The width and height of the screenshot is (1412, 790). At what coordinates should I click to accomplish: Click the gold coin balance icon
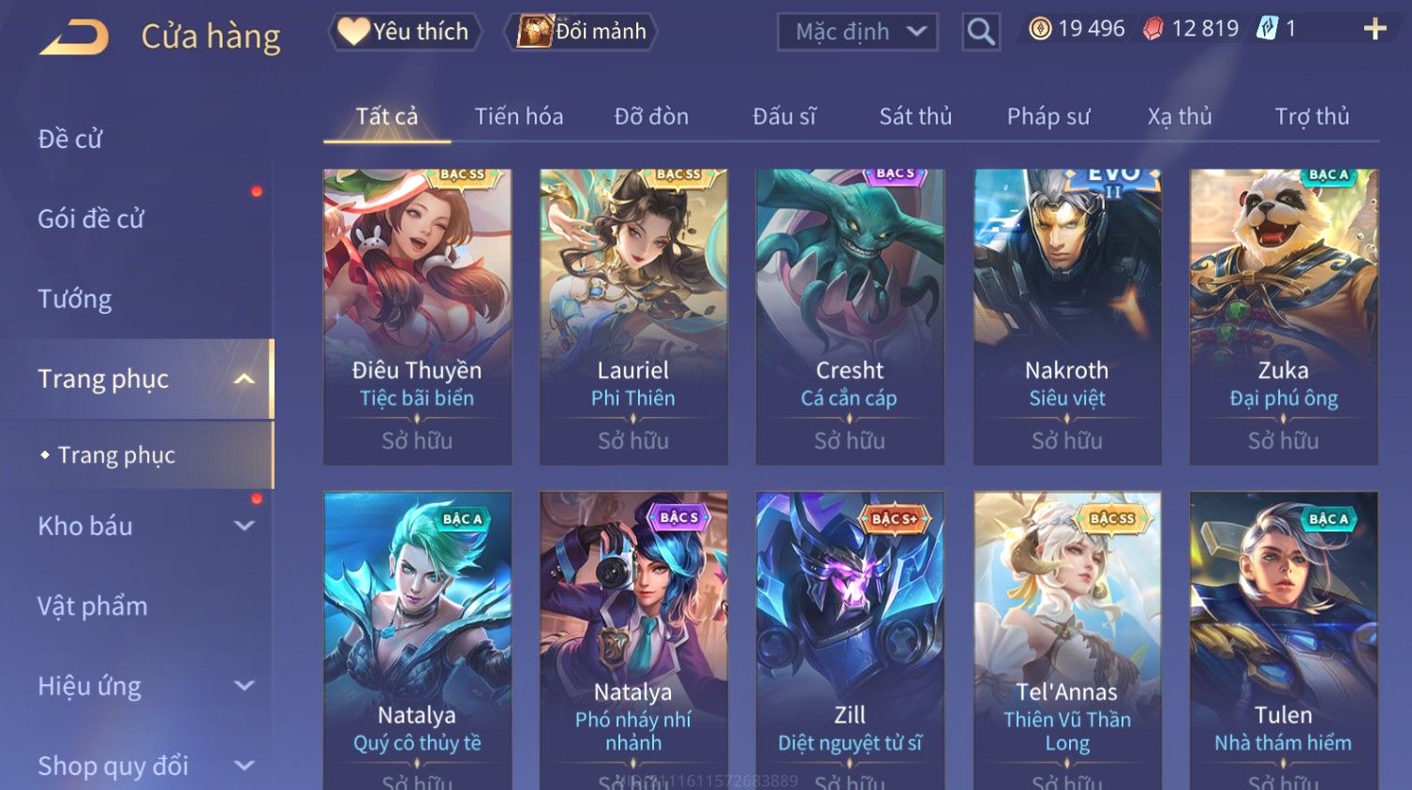tap(1040, 29)
